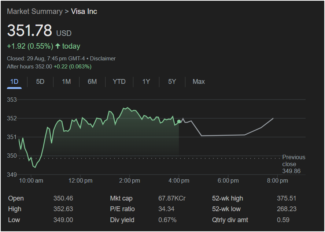The width and height of the screenshot is (325, 232).
Task: Open the Disclaimer link
Action: tap(103, 59)
